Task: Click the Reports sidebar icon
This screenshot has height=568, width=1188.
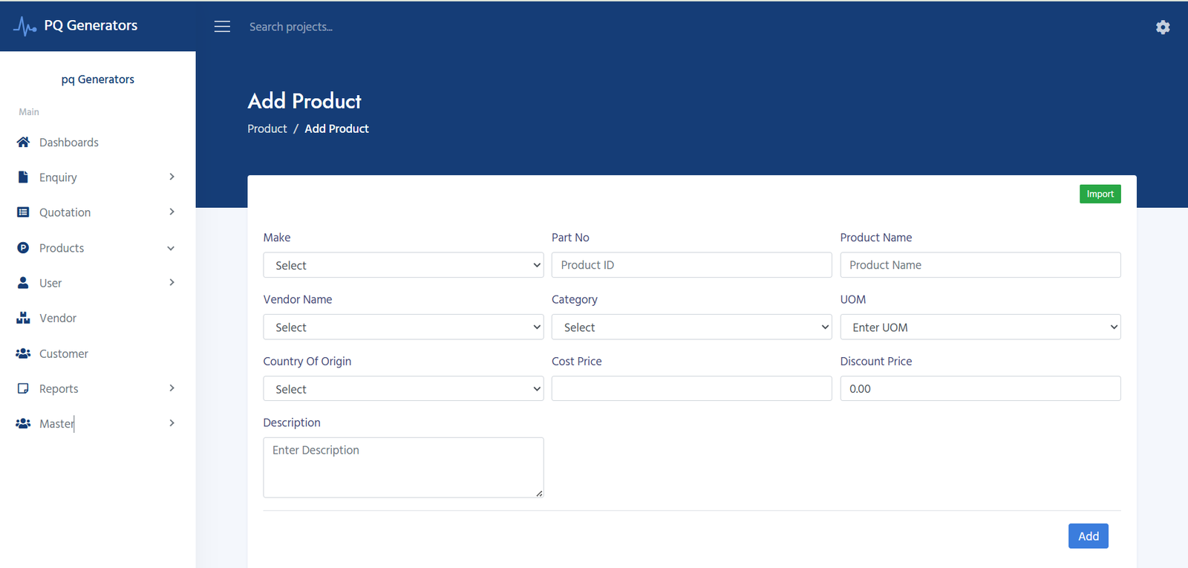Action: 23,388
